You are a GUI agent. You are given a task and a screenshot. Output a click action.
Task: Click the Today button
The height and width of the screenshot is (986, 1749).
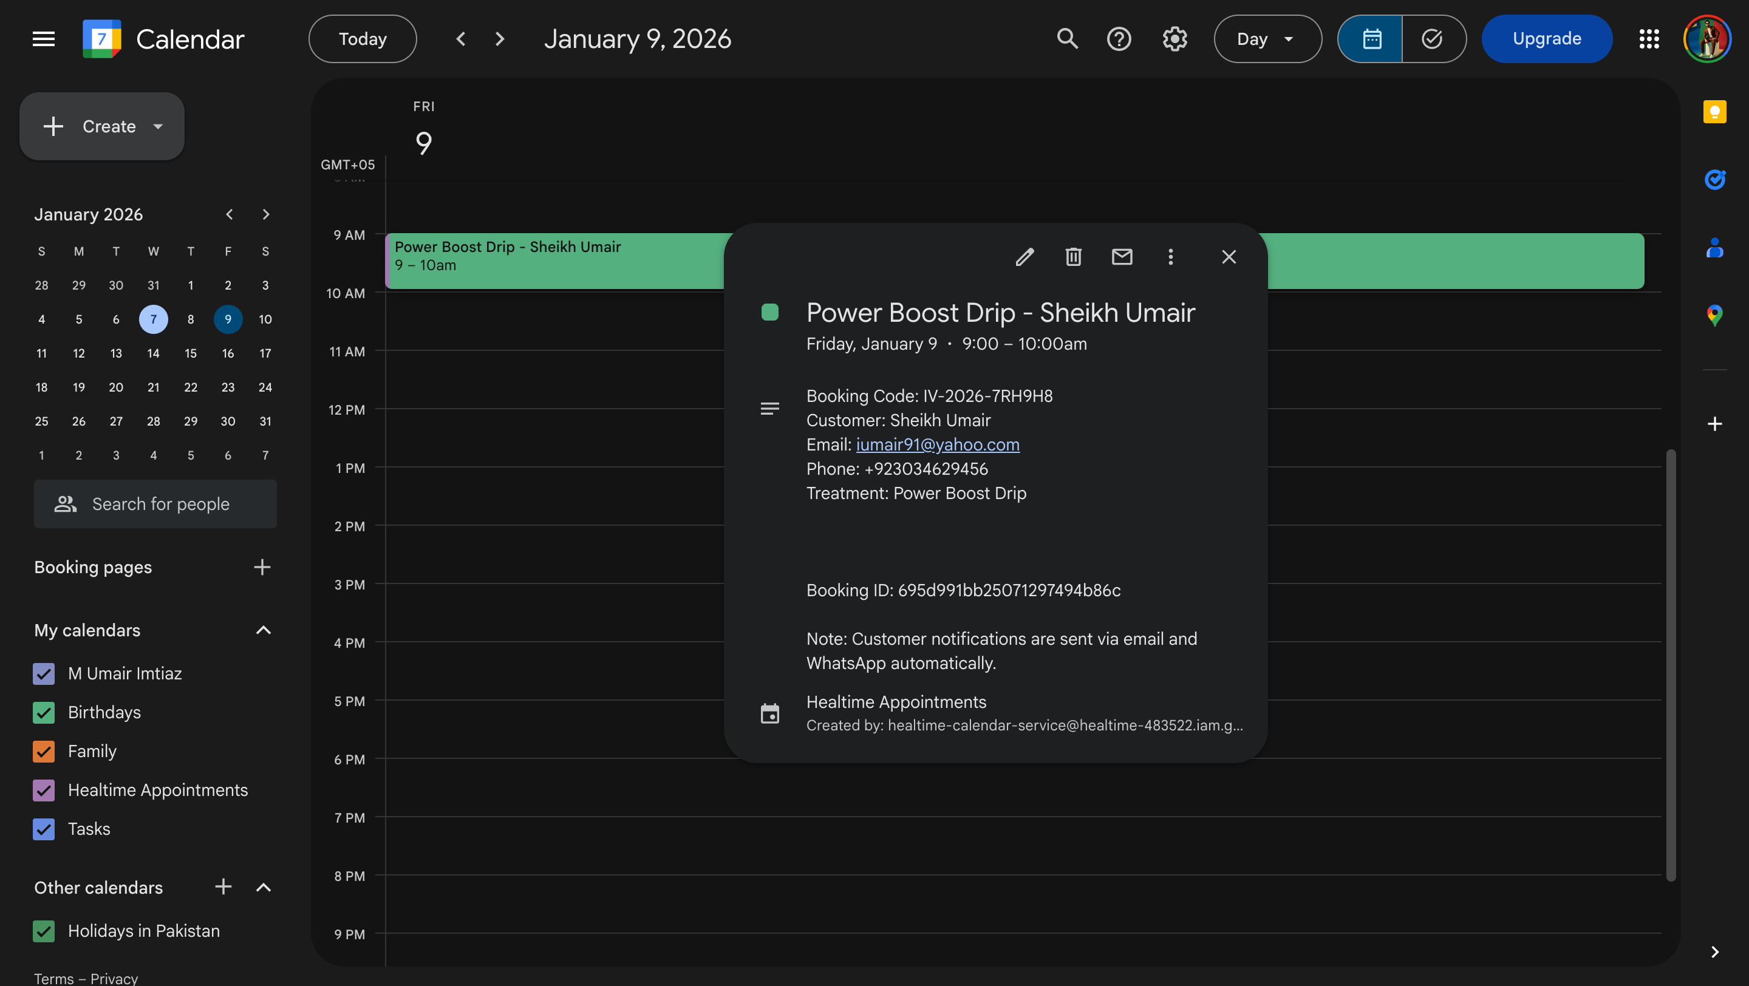[x=362, y=39]
